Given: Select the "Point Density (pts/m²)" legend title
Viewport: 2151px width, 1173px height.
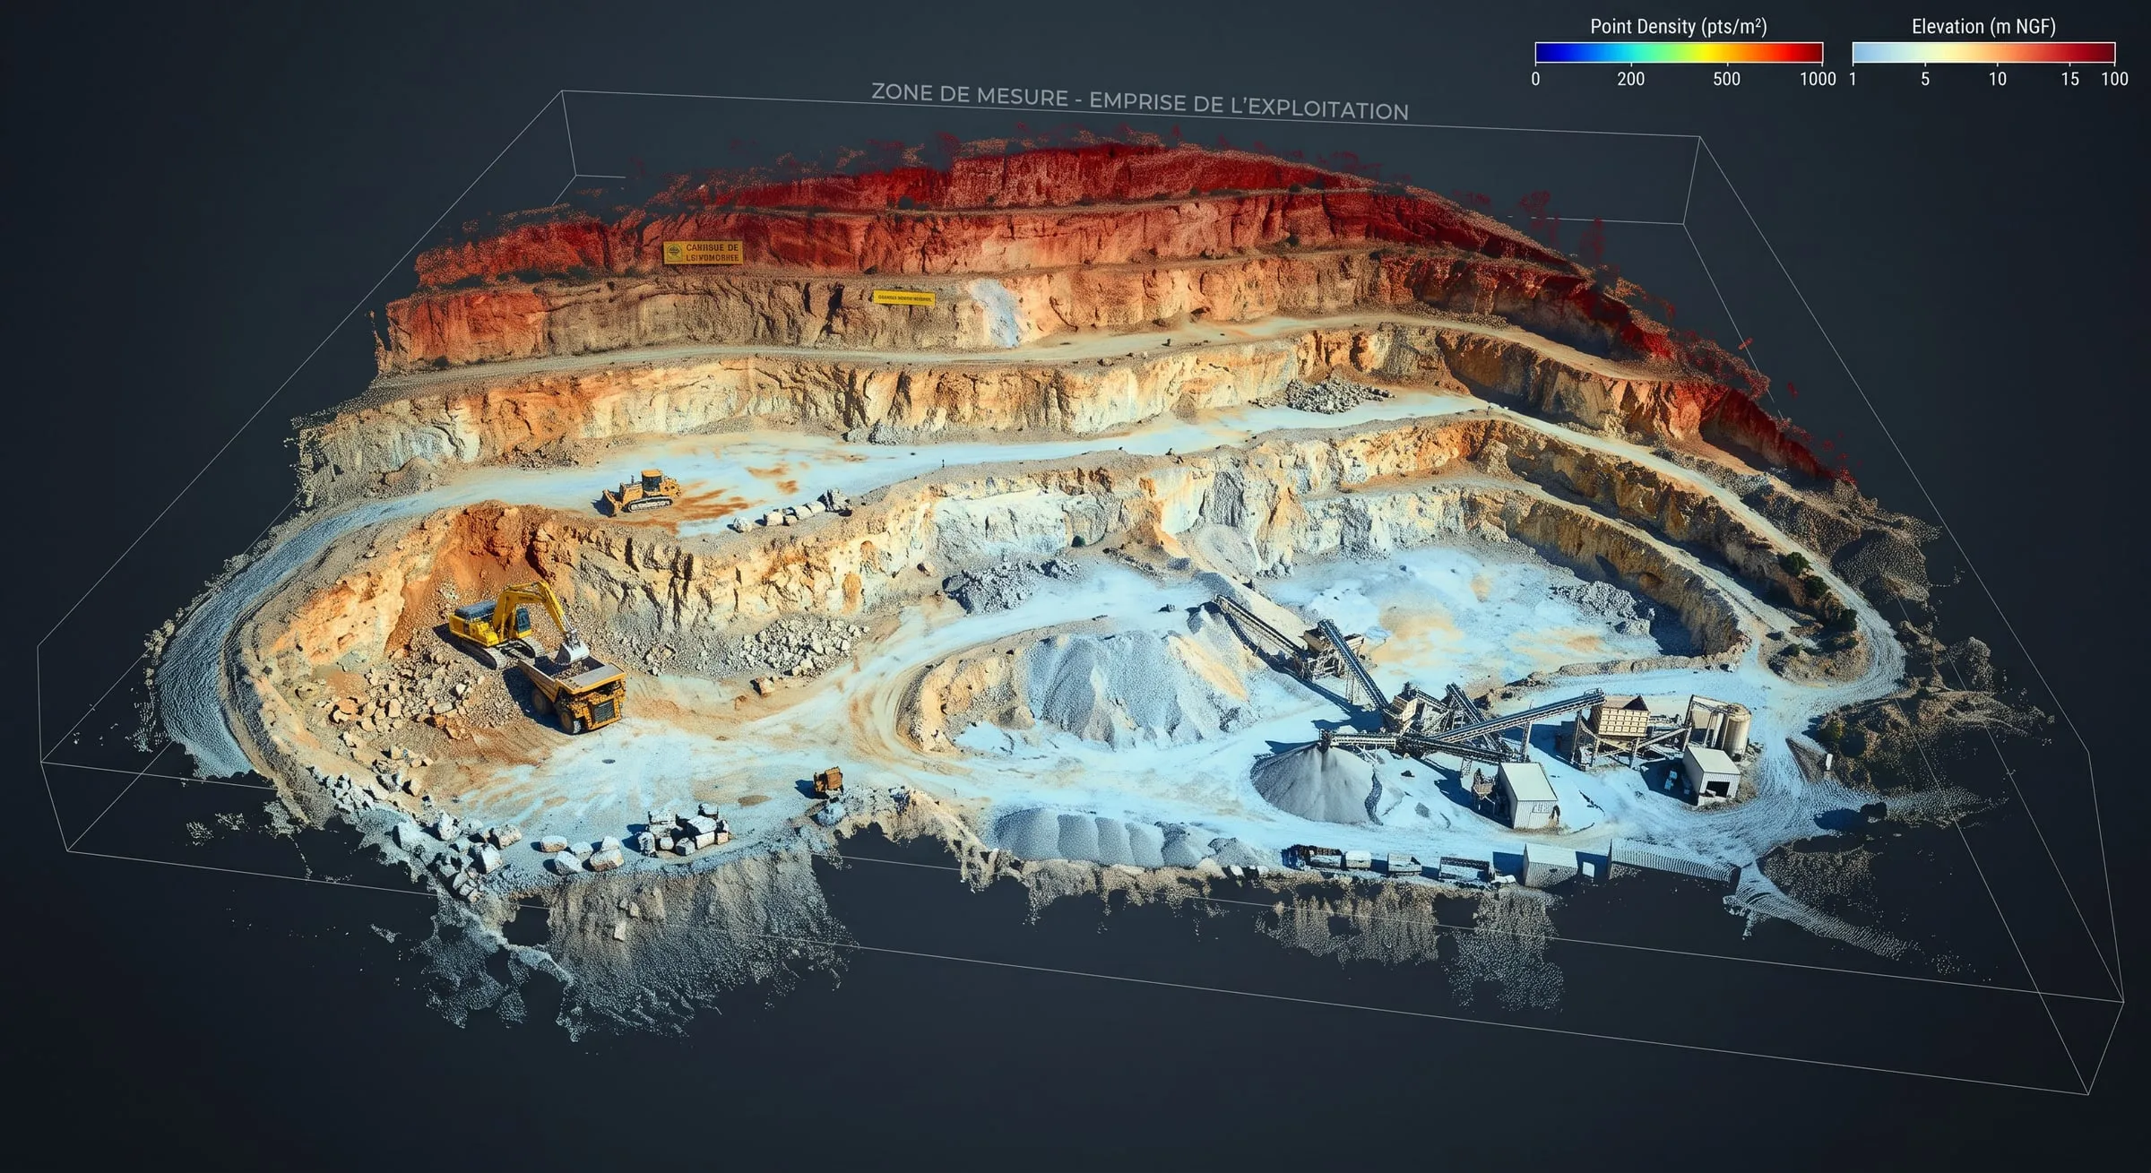Looking at the screenshot, I should (1679, 26).
